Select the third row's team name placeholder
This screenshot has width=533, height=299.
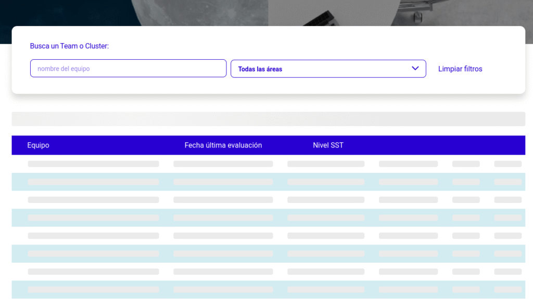93,200
